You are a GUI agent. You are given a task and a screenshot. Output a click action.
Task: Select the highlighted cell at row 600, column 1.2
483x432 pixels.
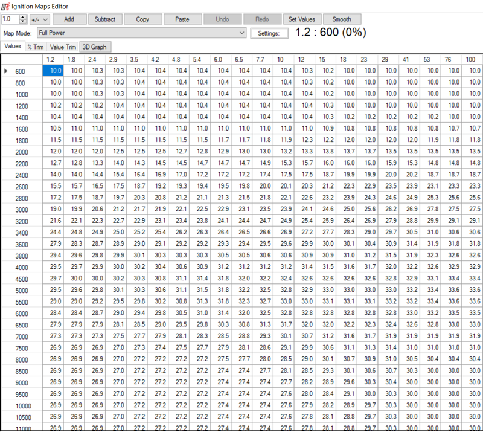coord(53,71)
